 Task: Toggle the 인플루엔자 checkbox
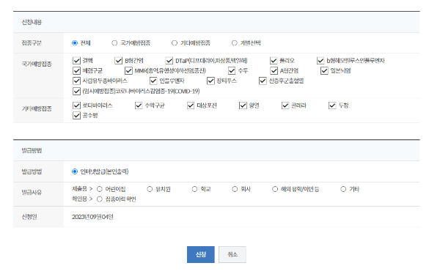click(153, 81)
